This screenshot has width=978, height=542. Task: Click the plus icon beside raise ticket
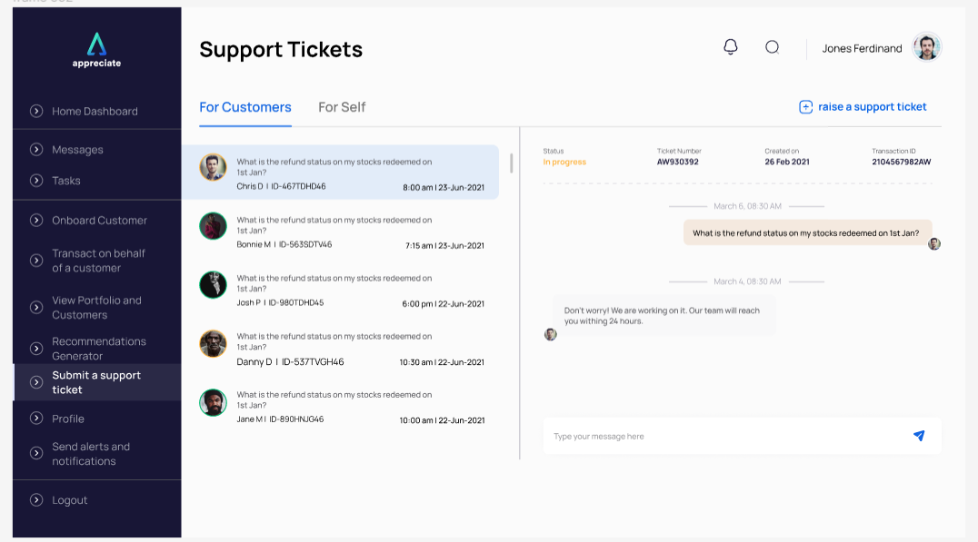click(x=805, y=107)
